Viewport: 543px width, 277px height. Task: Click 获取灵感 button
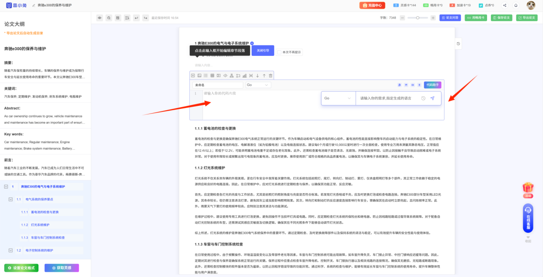click(62, 268)
